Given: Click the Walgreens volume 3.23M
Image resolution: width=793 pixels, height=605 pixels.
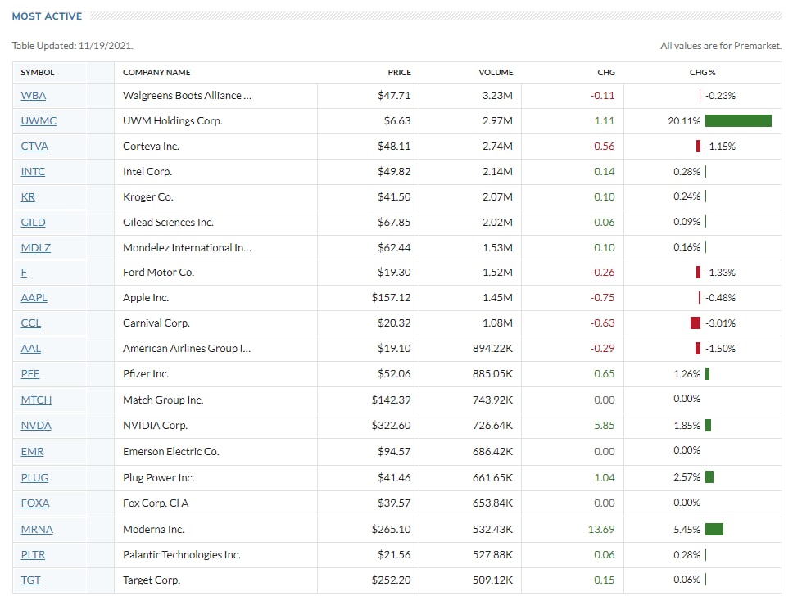Looking at the screenshot, I should pos(497,96).
